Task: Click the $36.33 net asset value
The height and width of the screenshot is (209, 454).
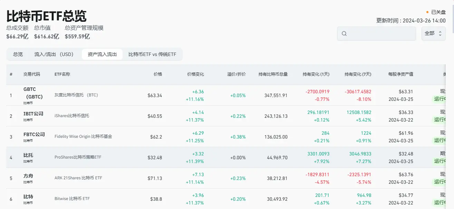Action: point(406,112)
